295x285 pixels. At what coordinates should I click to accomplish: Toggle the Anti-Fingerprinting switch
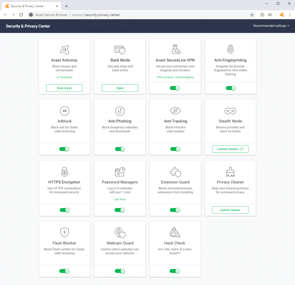click(x=231, y=88)
